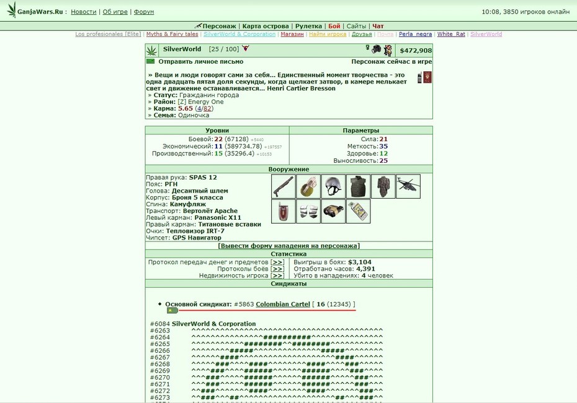Click the titanium inserts item icon

[308, 211]
